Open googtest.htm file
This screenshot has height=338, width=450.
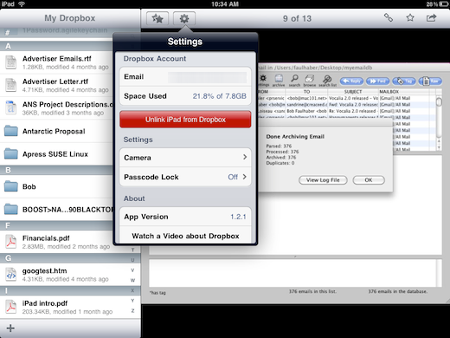pos(70,275)
